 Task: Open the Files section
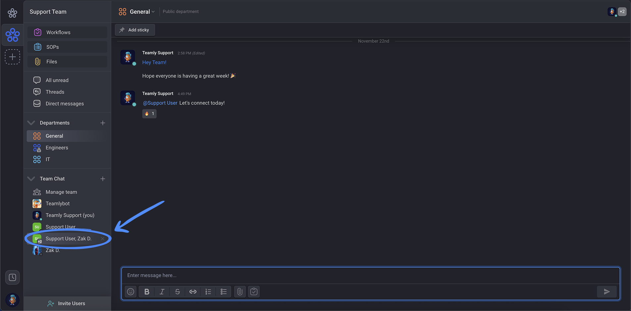tap(67, 62)
